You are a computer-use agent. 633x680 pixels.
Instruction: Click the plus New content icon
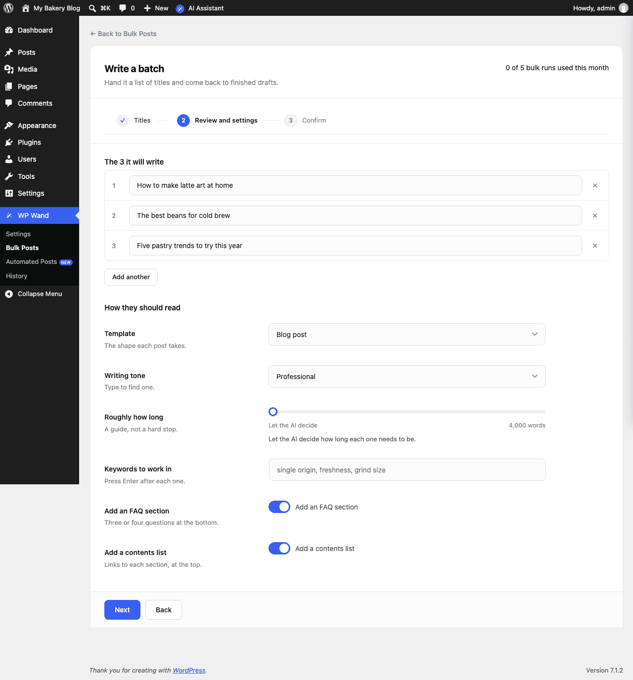click(x=147, y=8)
